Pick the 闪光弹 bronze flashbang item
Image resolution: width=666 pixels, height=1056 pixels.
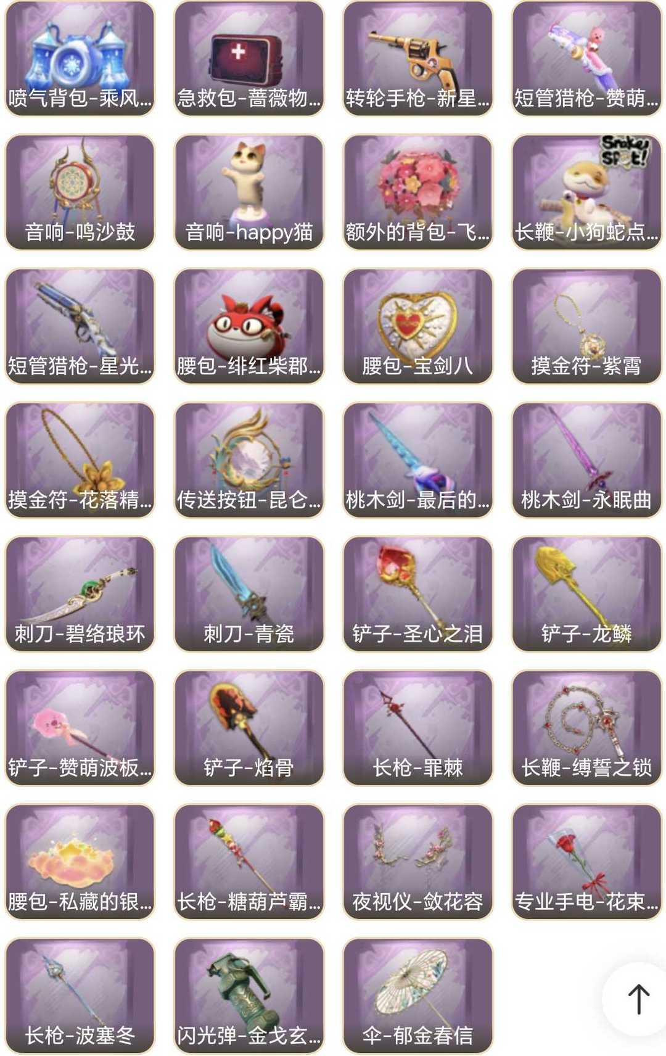(x=249, y=996)
